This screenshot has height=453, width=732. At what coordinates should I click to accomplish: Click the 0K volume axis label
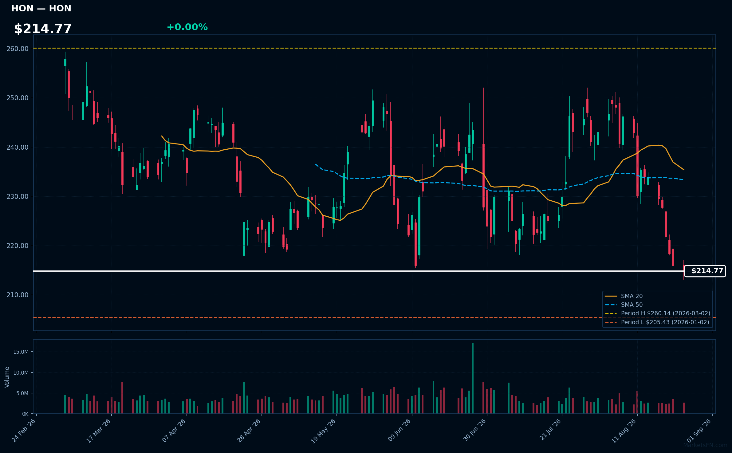click(25, 414)
